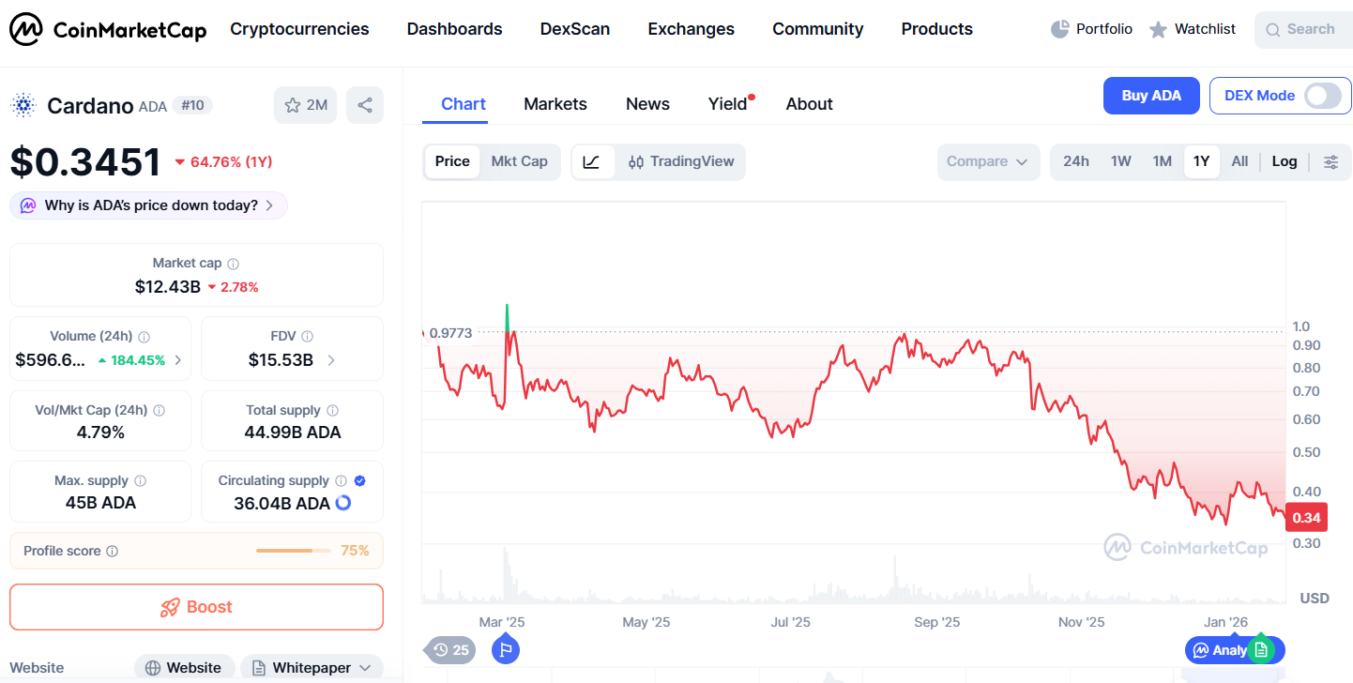Select the Mkt Cap chart option
This screenshot has width=1353, height=683.
[520, 161]
